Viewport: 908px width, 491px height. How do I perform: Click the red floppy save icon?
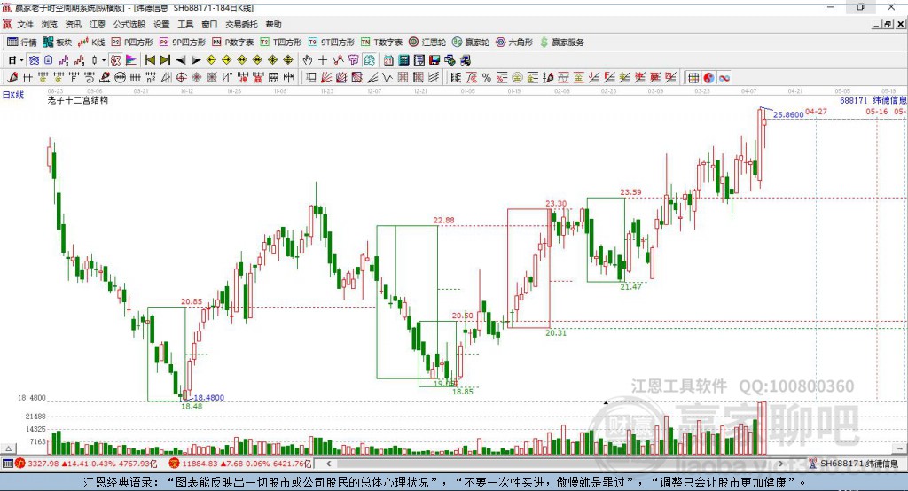(x=434, y=60)
